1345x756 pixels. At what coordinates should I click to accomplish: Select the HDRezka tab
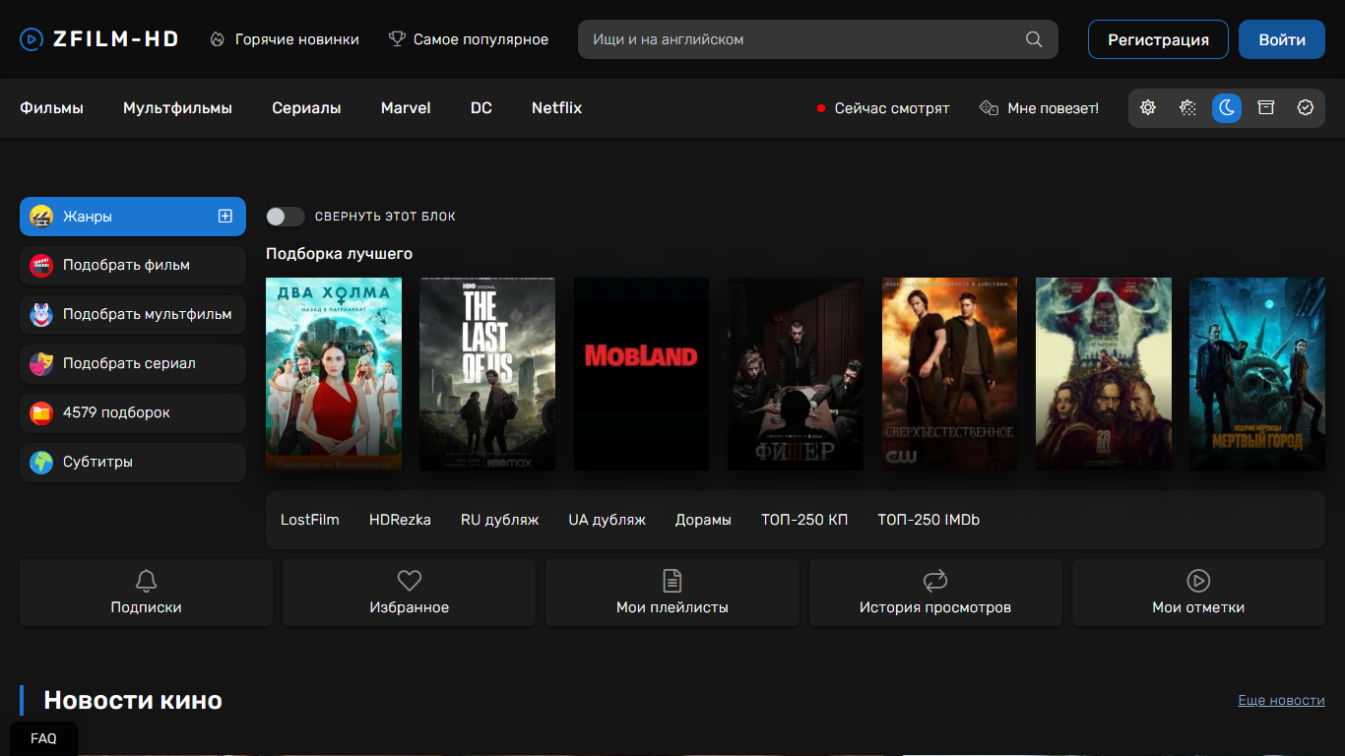pyautogui.click(x=400, y=520)
